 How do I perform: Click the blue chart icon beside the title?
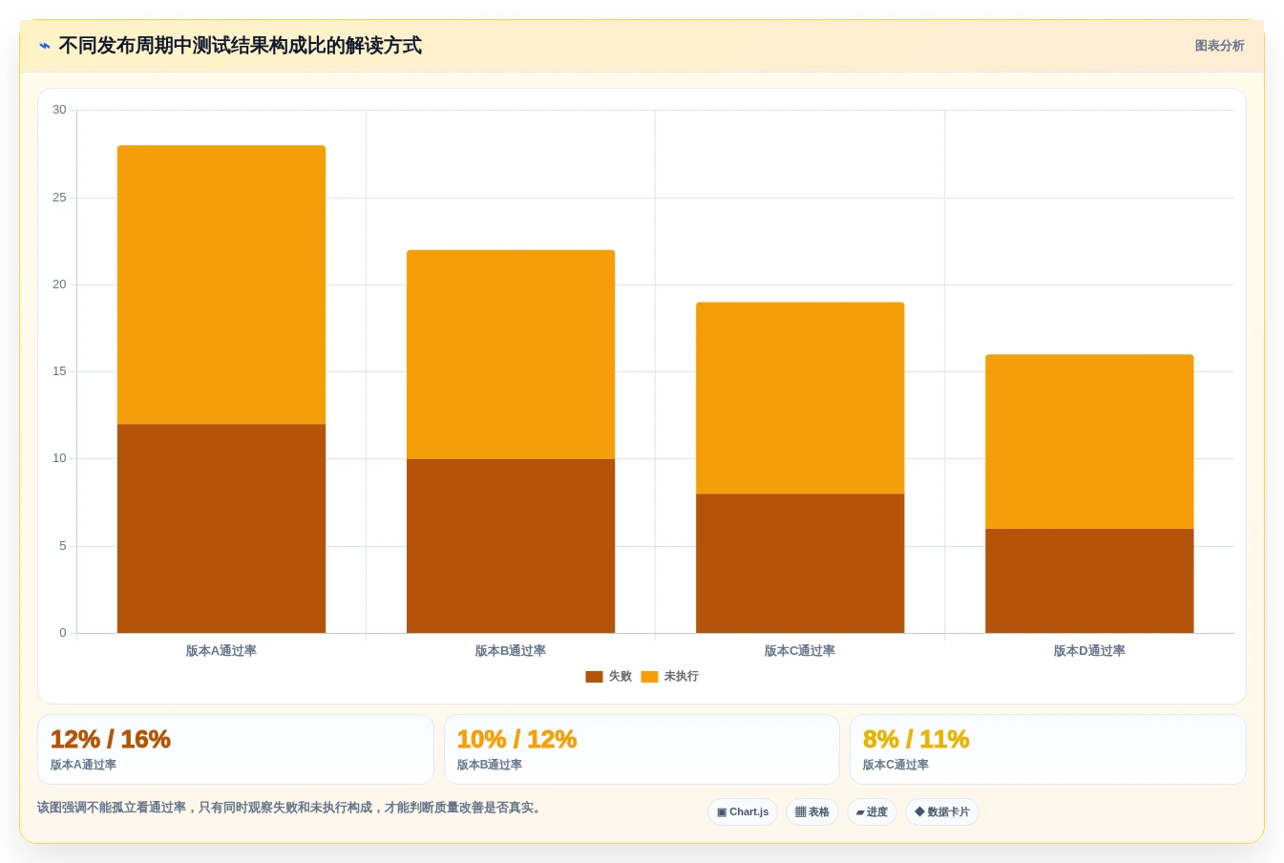(45, 46)
